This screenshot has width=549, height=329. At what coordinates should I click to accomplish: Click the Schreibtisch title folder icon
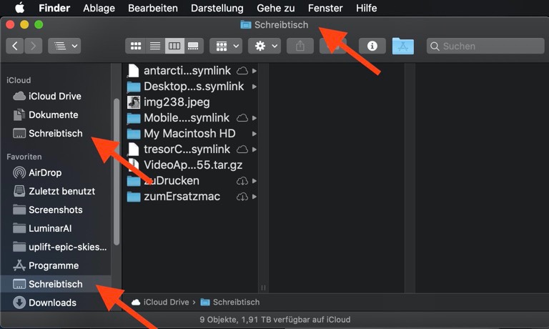(246, 24)
